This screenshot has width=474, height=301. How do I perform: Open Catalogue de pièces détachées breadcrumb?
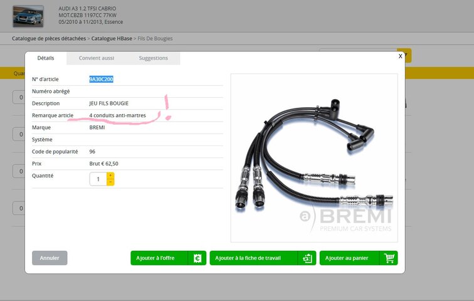coord(49,39)
